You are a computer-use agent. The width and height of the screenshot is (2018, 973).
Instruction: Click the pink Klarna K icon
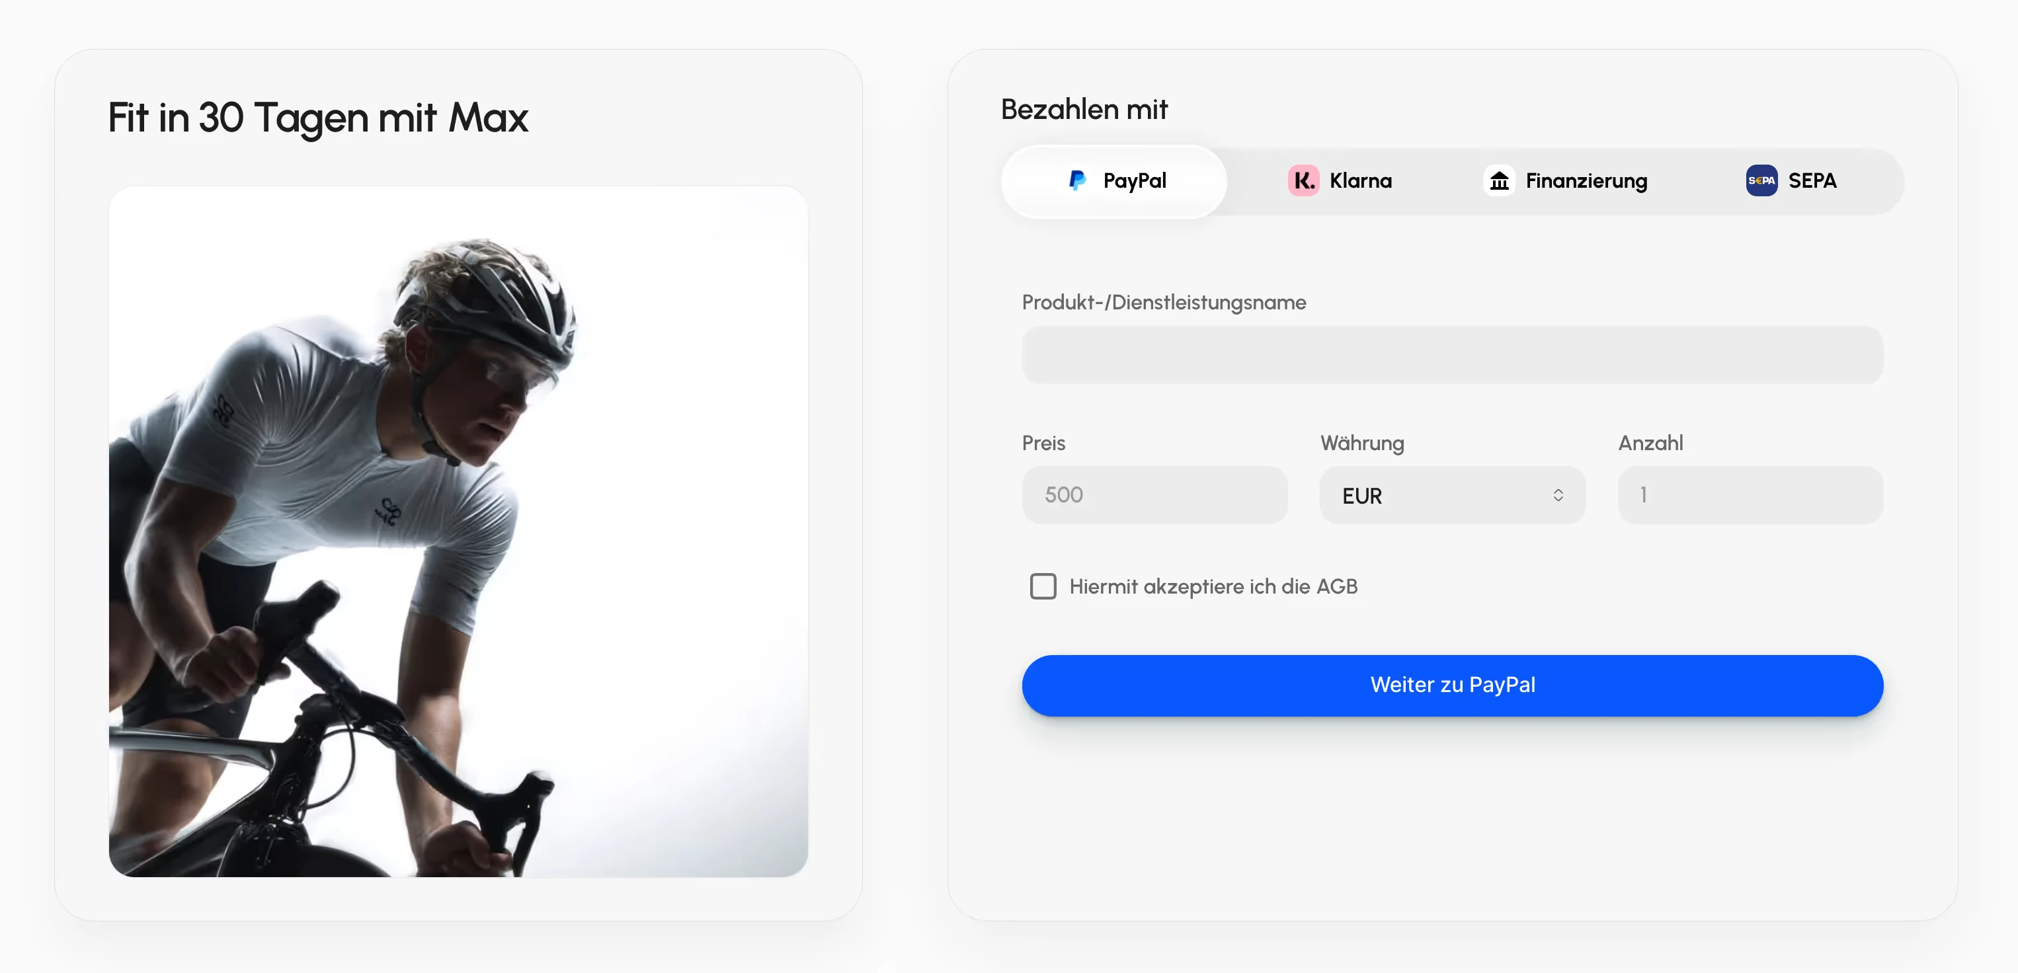pos(1303,181)
